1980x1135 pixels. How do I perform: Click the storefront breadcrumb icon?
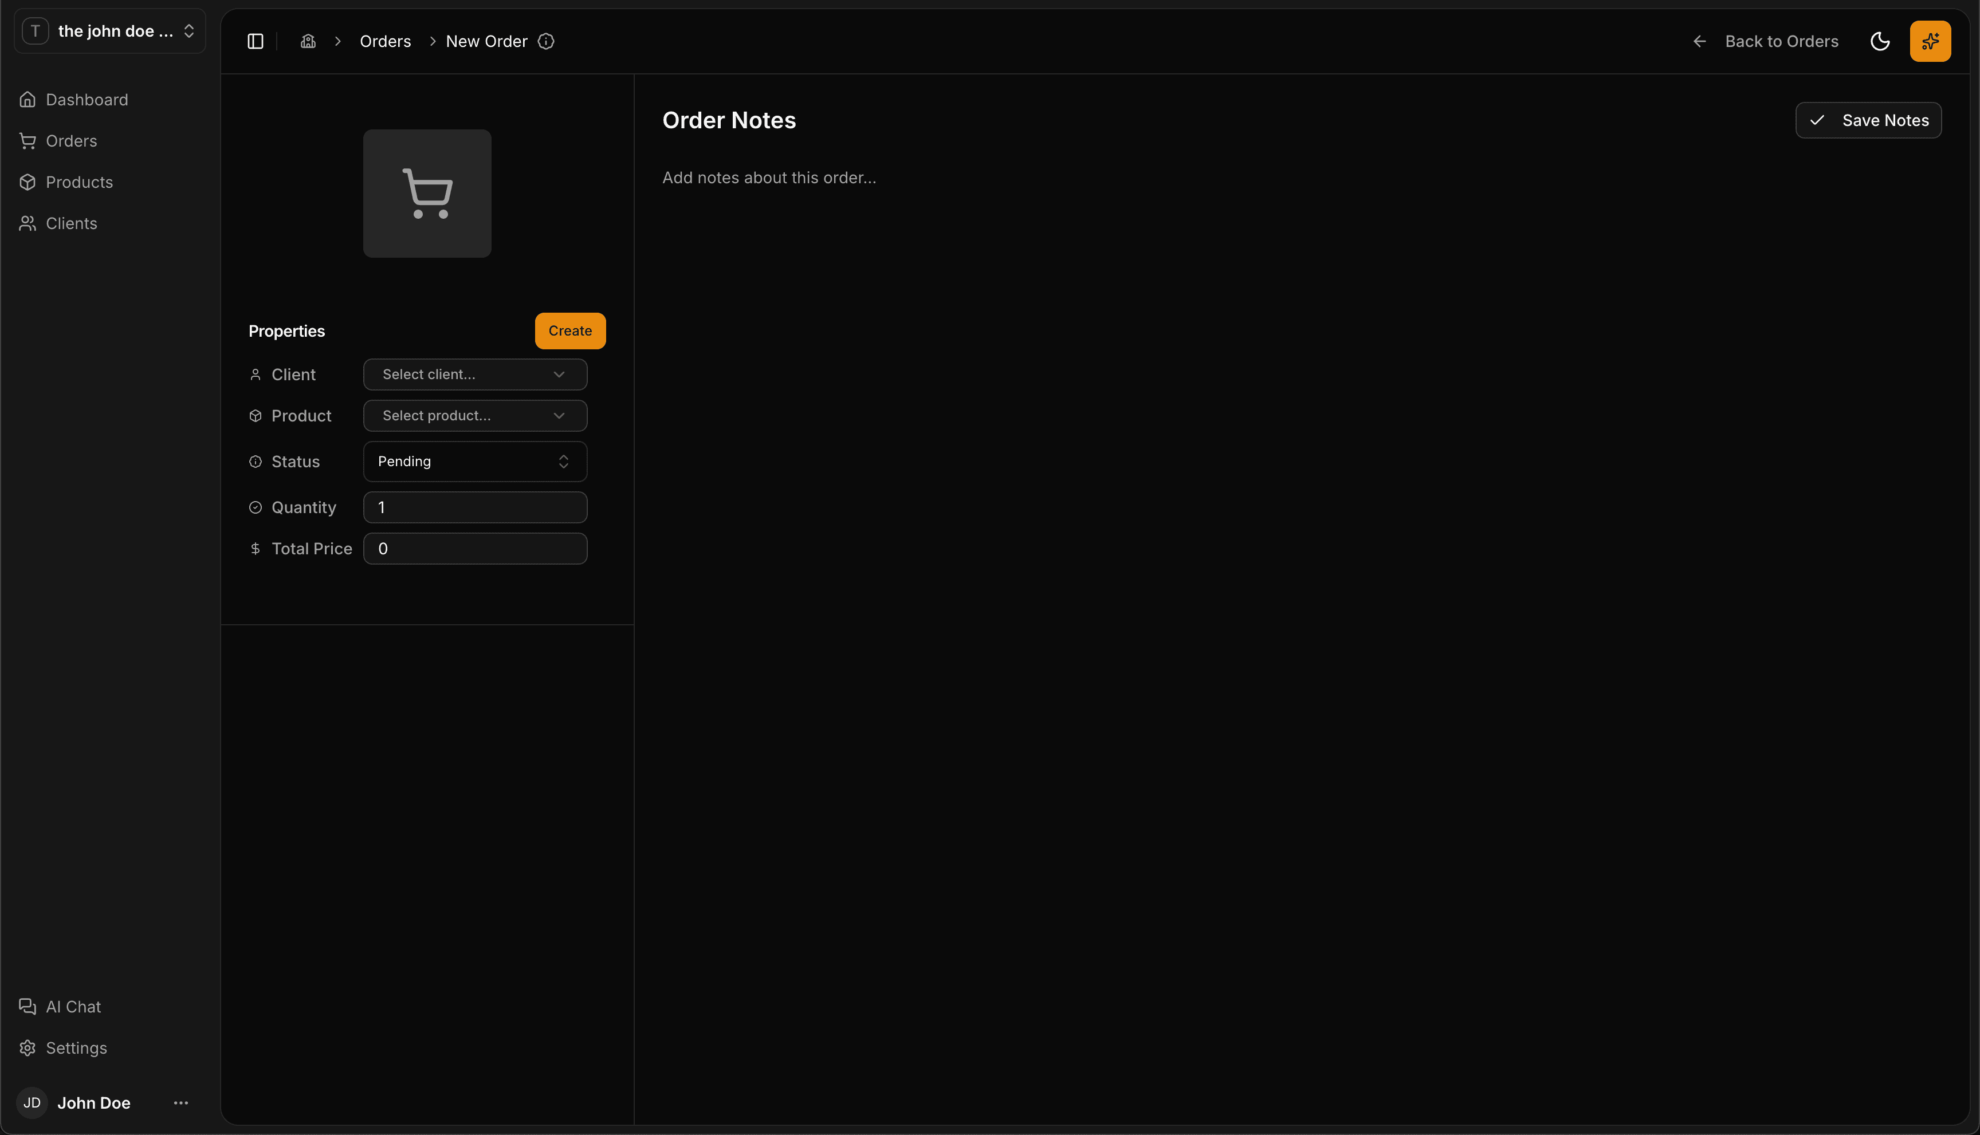tap(307, 41)
